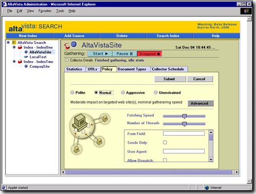Open the Favorites menu

click(x=45, y=11)
